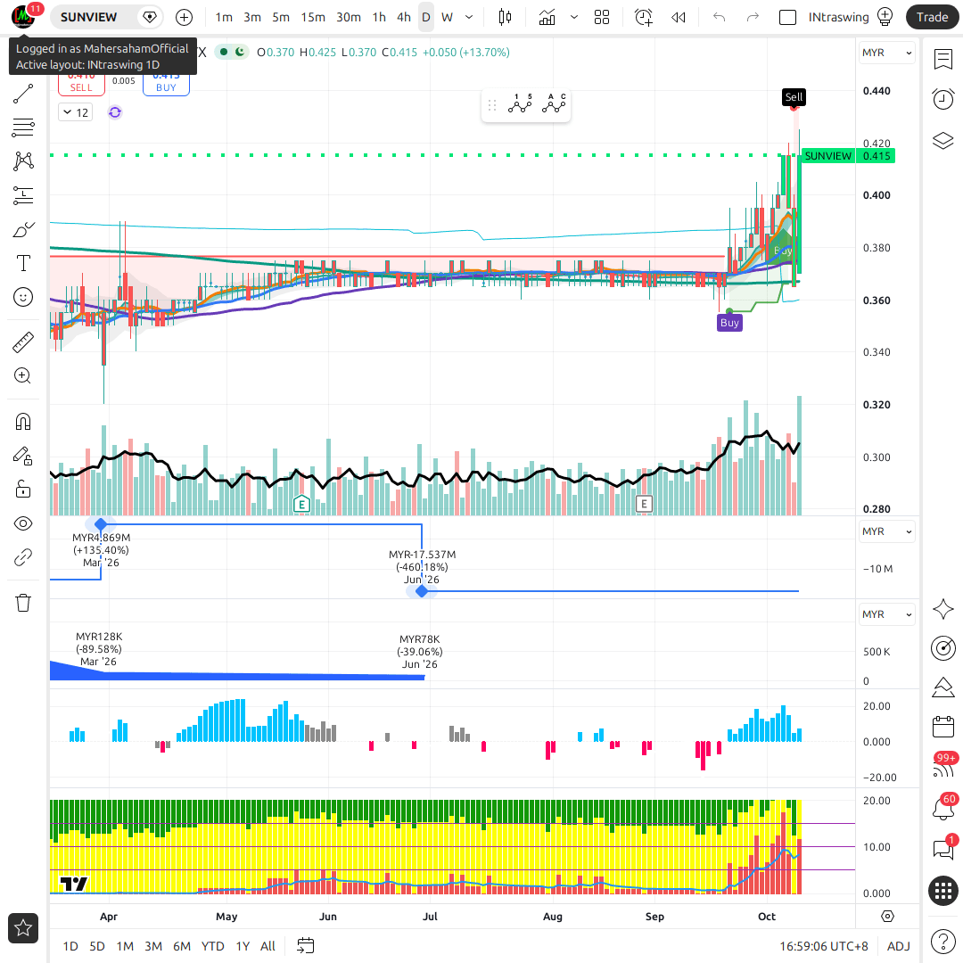Image resolution: width=963 pixels, height=963 pixels.
Task: Toggle magnet mode for drawings
Action: pos(22,422)
